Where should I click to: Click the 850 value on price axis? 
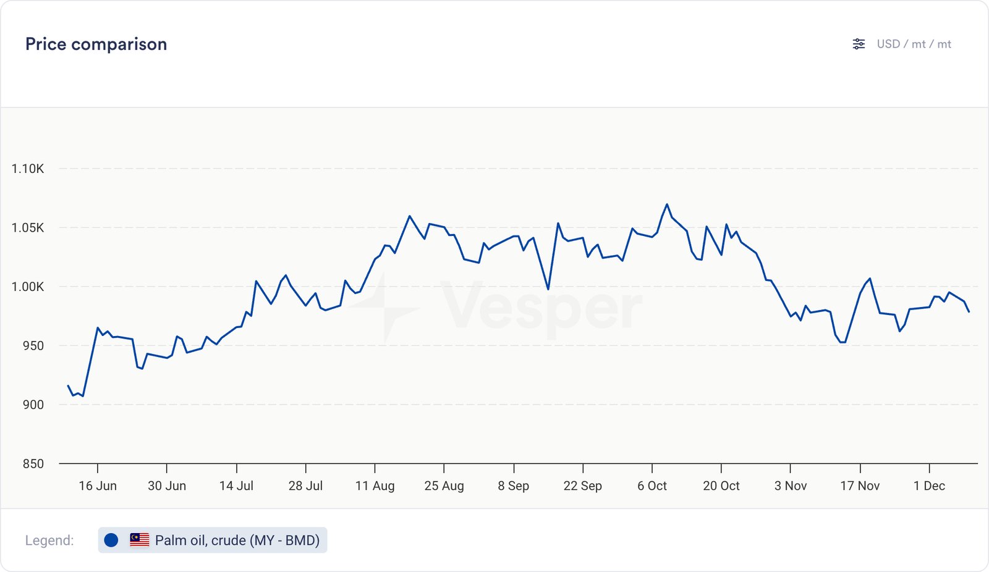(33, 463)
